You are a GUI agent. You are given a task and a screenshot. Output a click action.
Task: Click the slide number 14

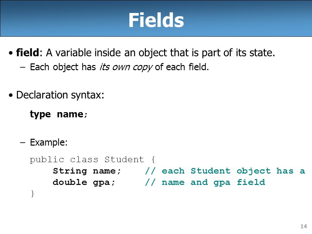point(304,226)
